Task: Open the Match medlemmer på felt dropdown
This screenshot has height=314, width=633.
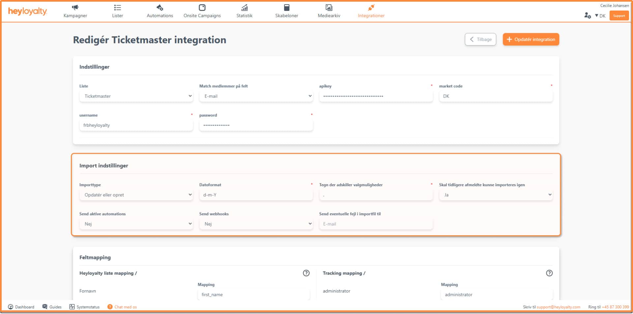Action: point(256,96)
